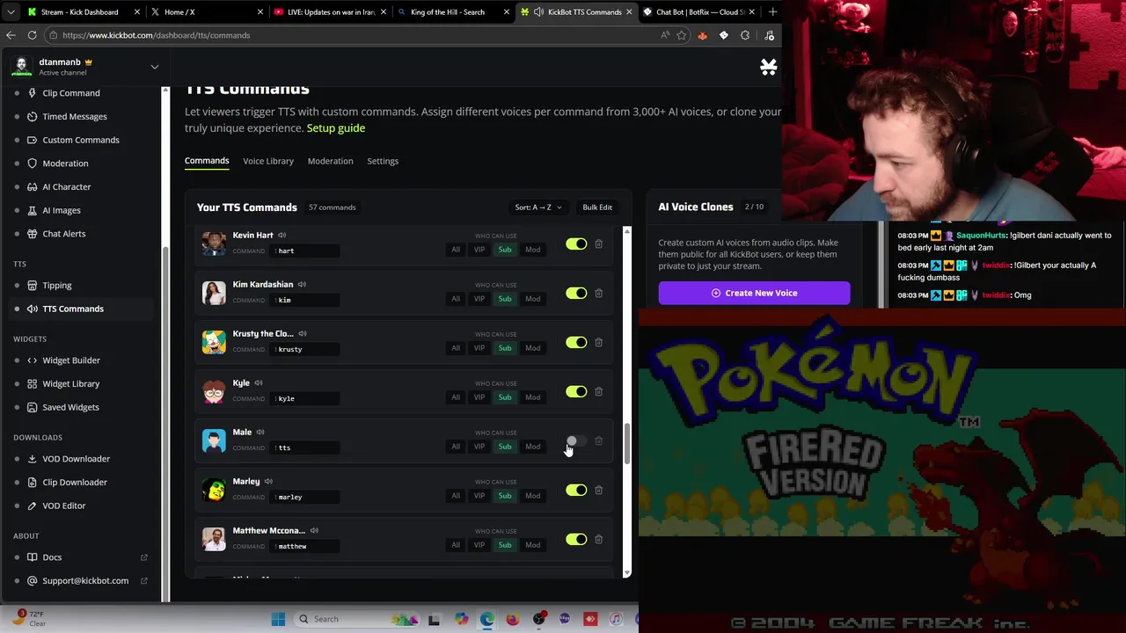Open Timed Messages in the sidebar
1126x633 pixels.
point(75,116)
